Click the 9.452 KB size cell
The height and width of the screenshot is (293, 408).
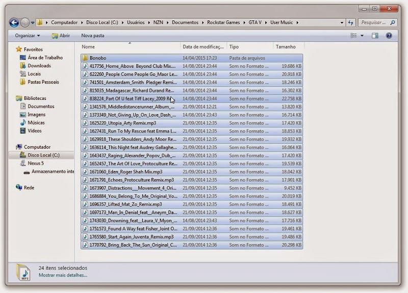point(292,188)
